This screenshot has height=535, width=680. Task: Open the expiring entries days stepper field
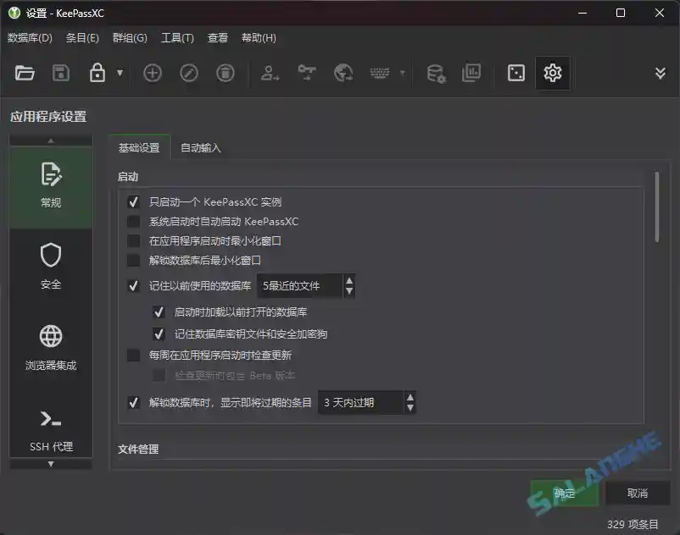(365, 403)
